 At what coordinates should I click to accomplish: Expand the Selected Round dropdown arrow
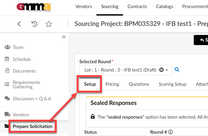(x=167, y=70)
